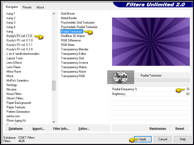Choose the Metal Border filter
Image resolution: width=194 pixels, height=145 pixels.
[x=69, y=18]
